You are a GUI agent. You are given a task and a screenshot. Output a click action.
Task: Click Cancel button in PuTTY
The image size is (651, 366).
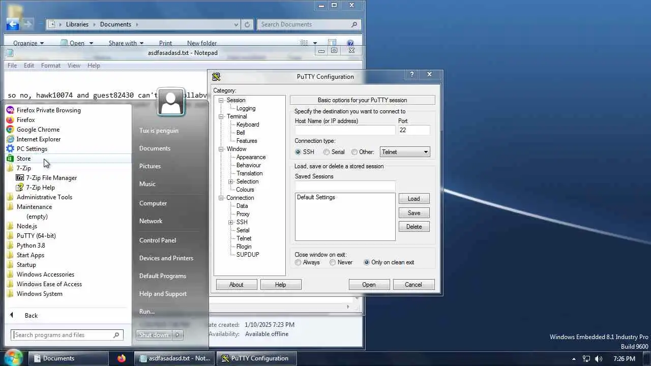click(413, 285)
